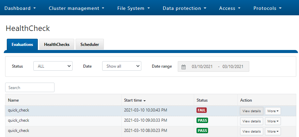Switch to the HealthChecks tab
Image resolution: width=299 pixels, height=137 pixels.
[57, 45]
